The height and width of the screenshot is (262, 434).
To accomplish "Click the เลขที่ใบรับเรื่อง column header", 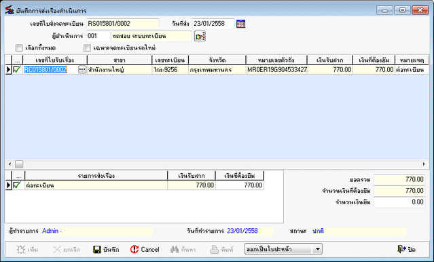I will pyautogui.click(x=55, y=60).
